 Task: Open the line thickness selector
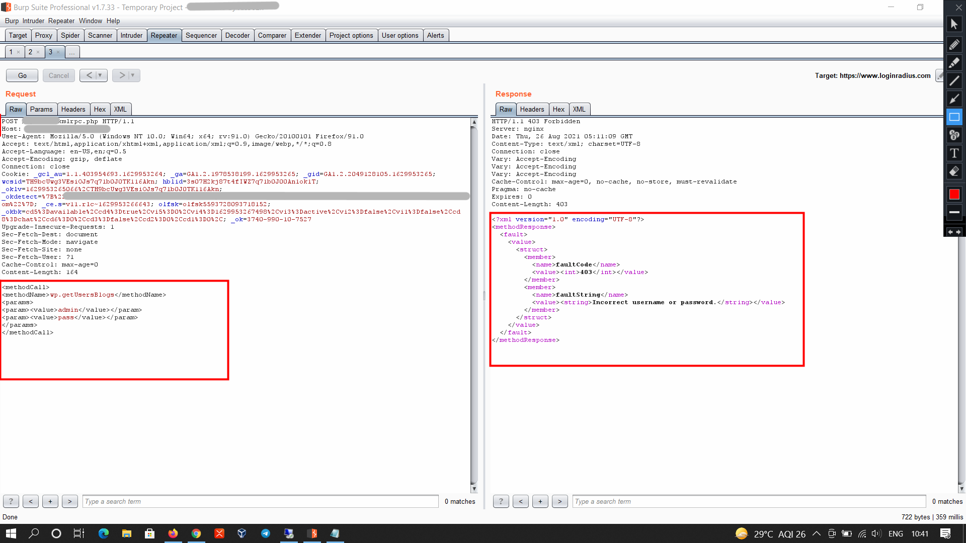[x=954, y=212]
